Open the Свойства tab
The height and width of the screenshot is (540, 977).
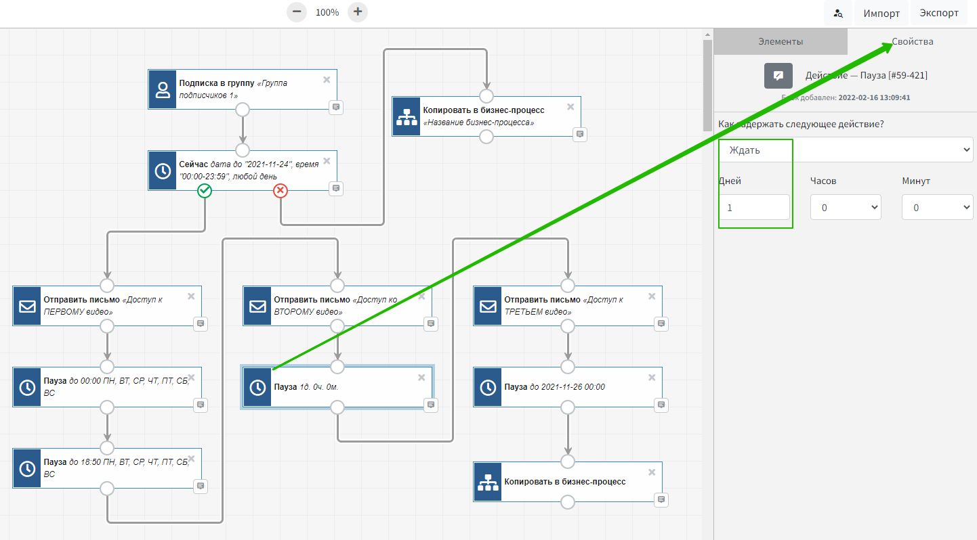tap(912, 41)
